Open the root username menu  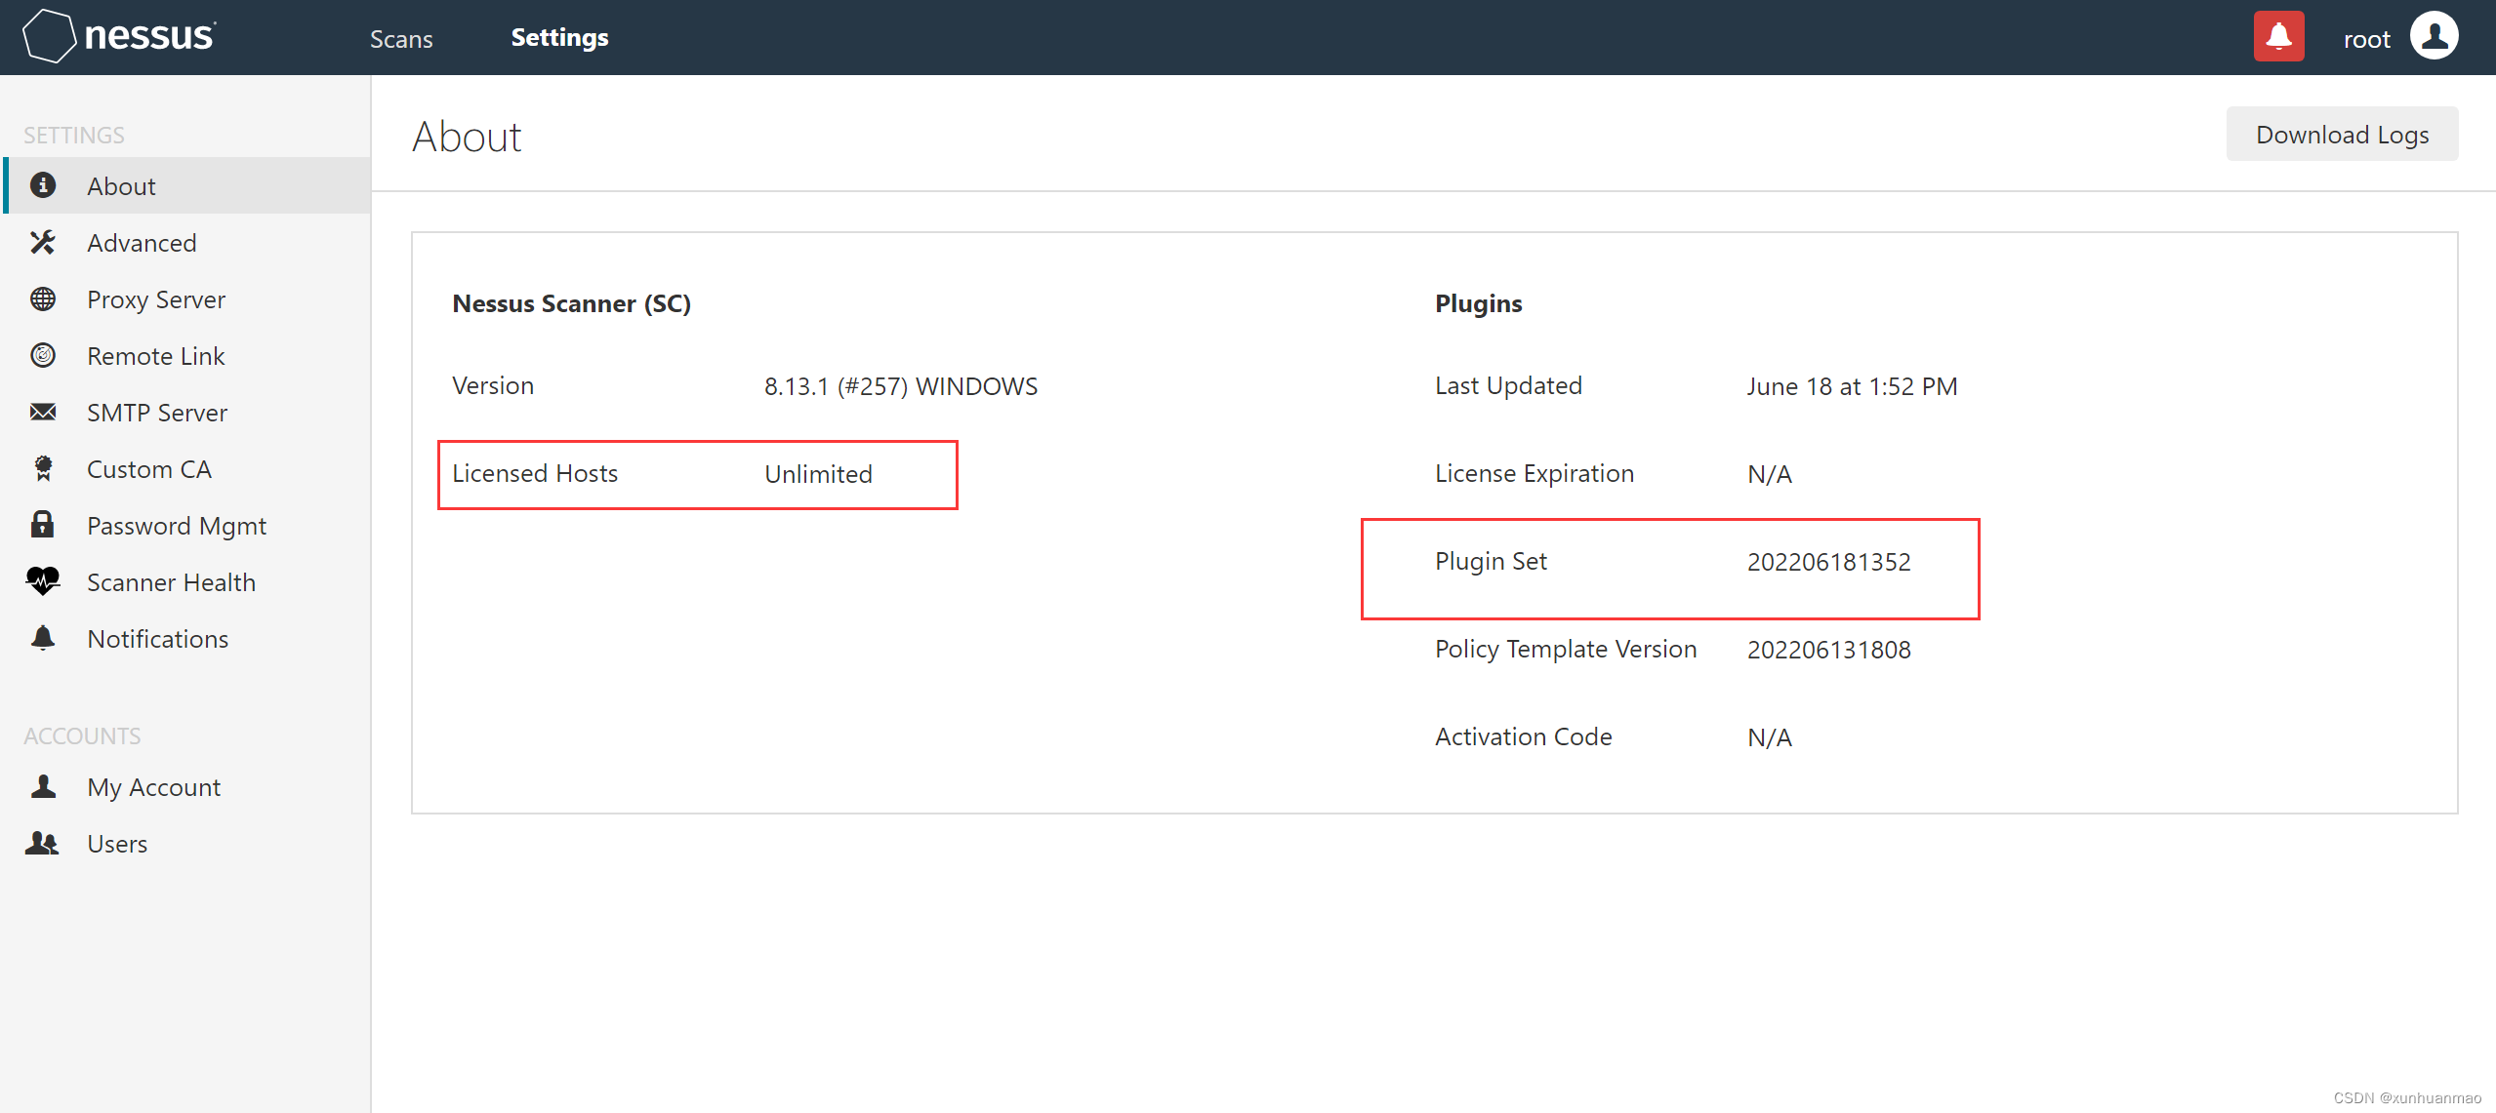point(2366,39)
